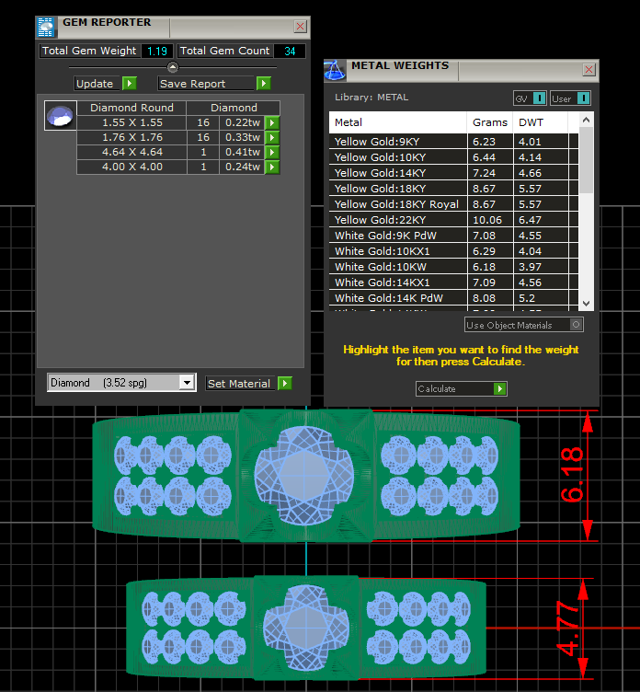Screen dimensions: 640x692
Task: Enable Use Object Materials option
Action: click(x=576, y=325)
